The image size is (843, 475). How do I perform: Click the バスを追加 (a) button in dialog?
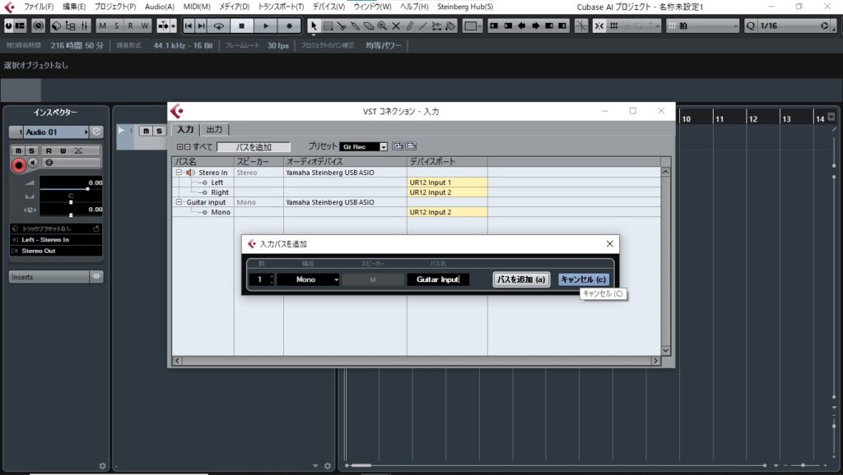coord(521,279)
